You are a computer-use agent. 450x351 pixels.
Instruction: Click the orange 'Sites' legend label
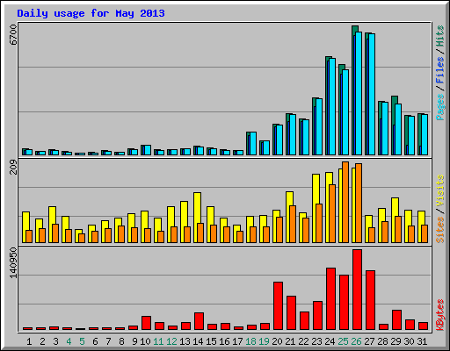pyautogui.click(x=440, y=230)
